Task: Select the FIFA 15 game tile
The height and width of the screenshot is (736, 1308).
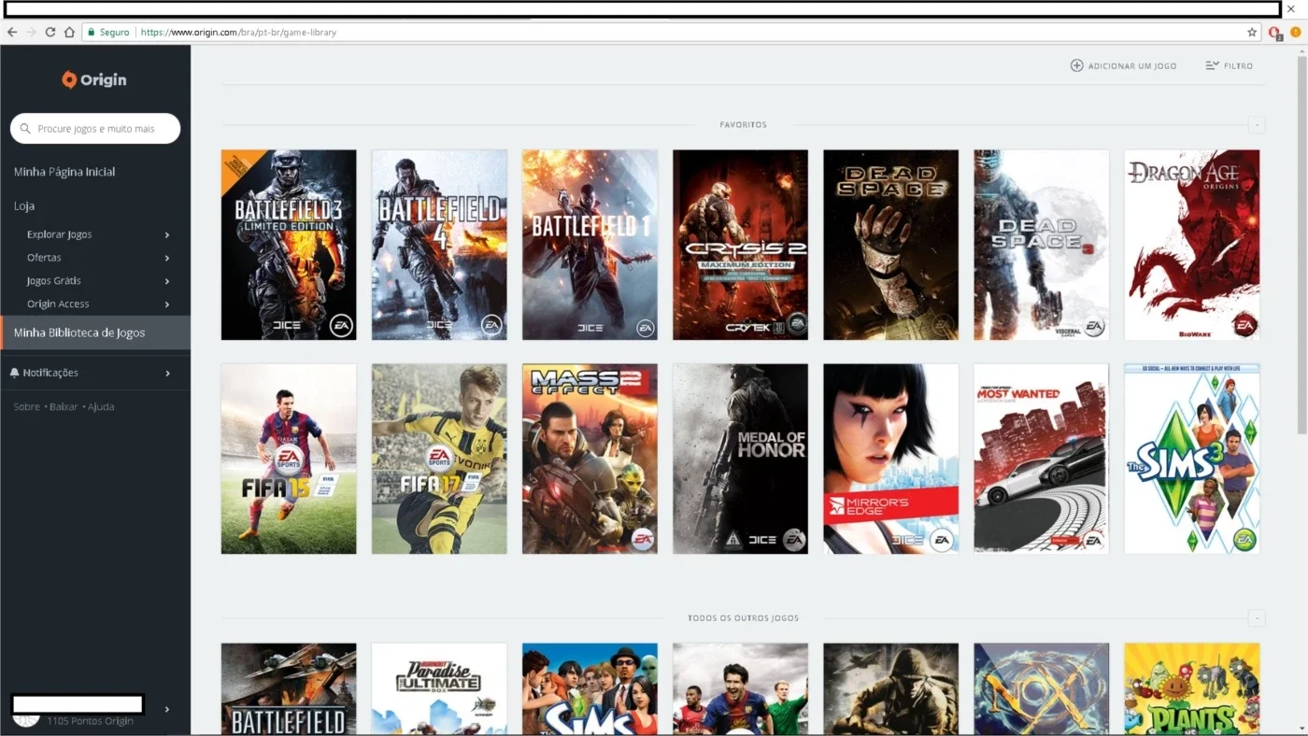Action: pyautogui.click(x=289, y=459)
